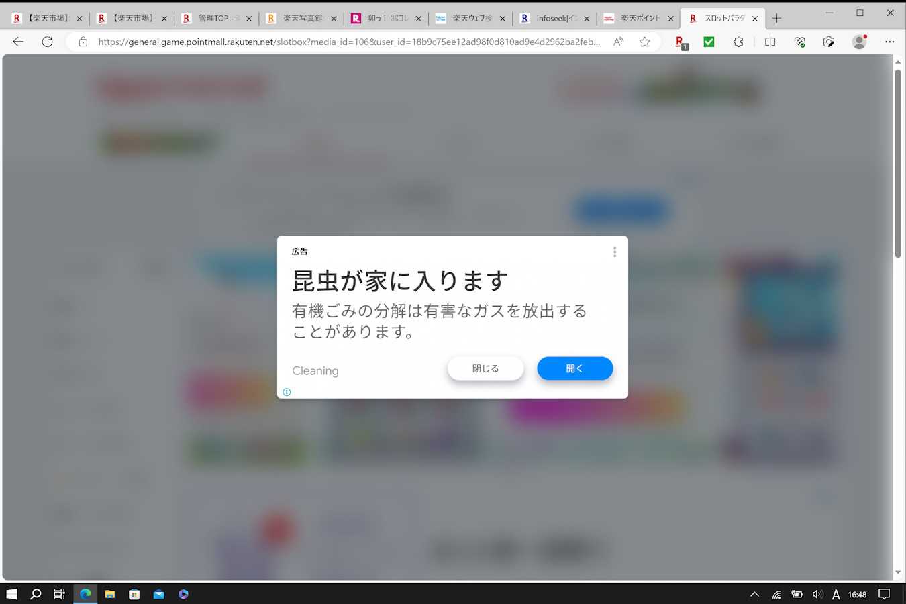Click the headline 昆虫が家に入ります
Image resolution: width=906 pixels, height=604 pixels.
click(400, 281)
